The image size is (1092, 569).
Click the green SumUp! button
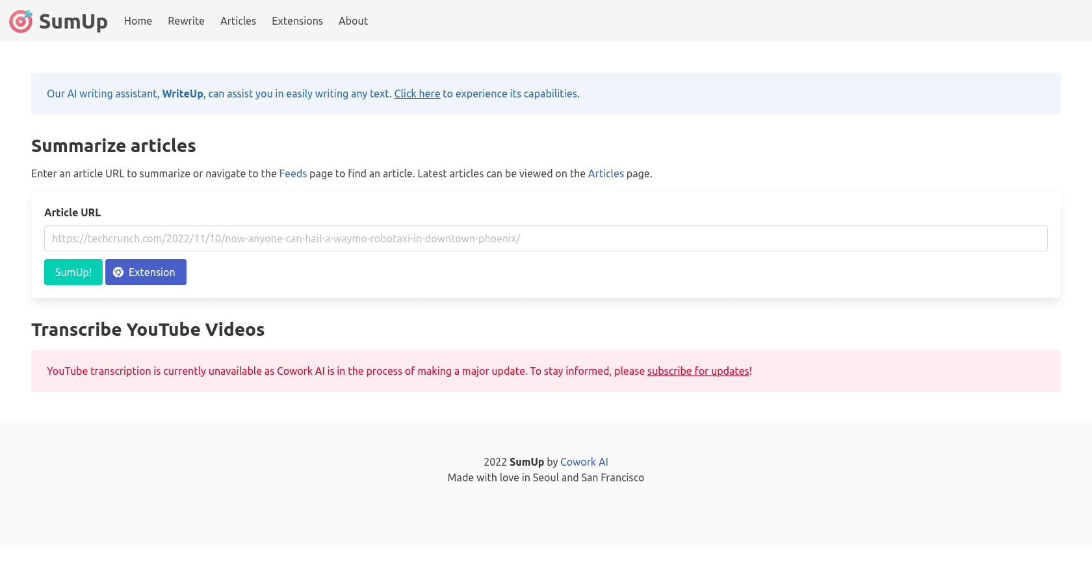(73, 272)
